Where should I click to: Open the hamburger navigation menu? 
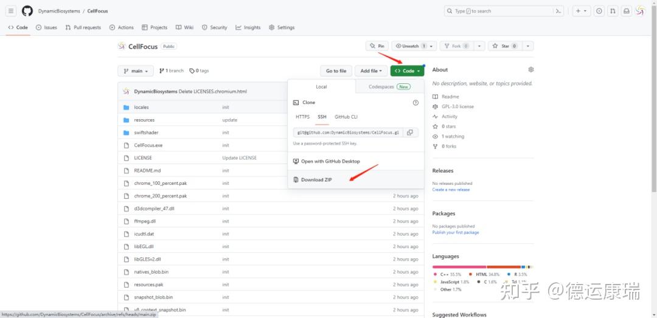click(x=11, y=11)
